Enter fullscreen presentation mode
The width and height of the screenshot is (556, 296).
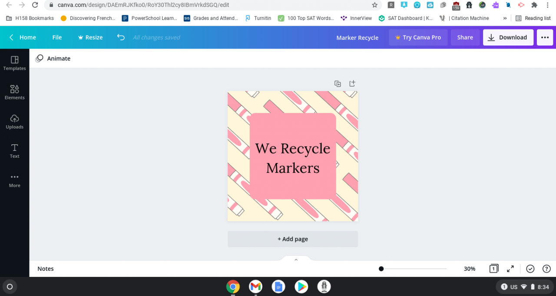pyautogui.click(x=510, y=269)
